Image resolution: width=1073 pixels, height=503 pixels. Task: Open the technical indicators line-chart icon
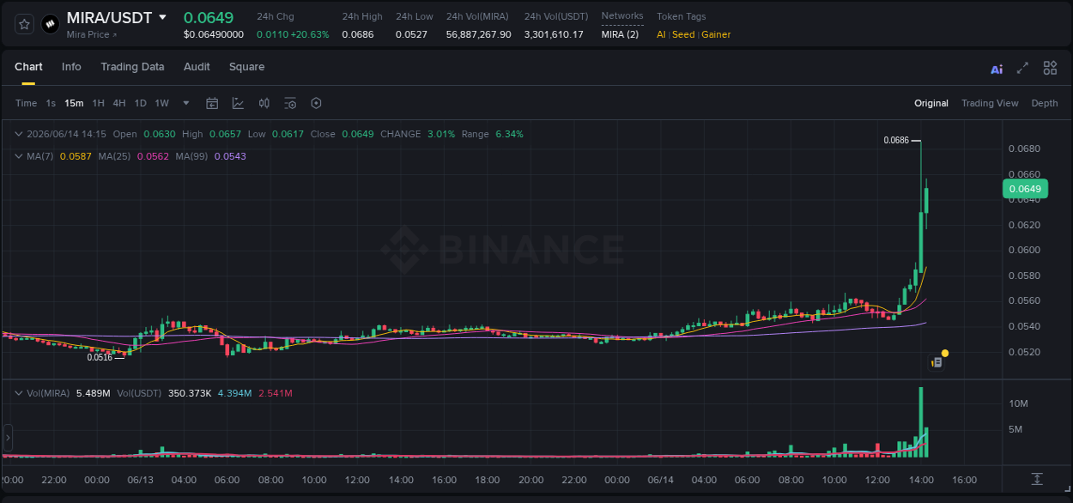pyautogui.click(x=238, y=103)
